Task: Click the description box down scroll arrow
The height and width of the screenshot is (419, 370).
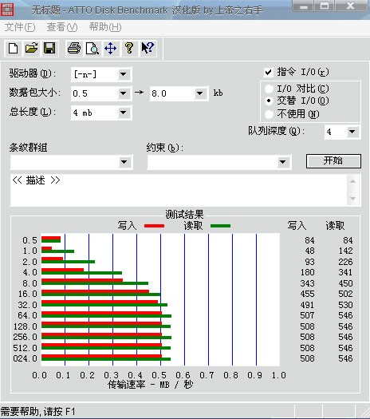Action: click(x=353, y=199)
